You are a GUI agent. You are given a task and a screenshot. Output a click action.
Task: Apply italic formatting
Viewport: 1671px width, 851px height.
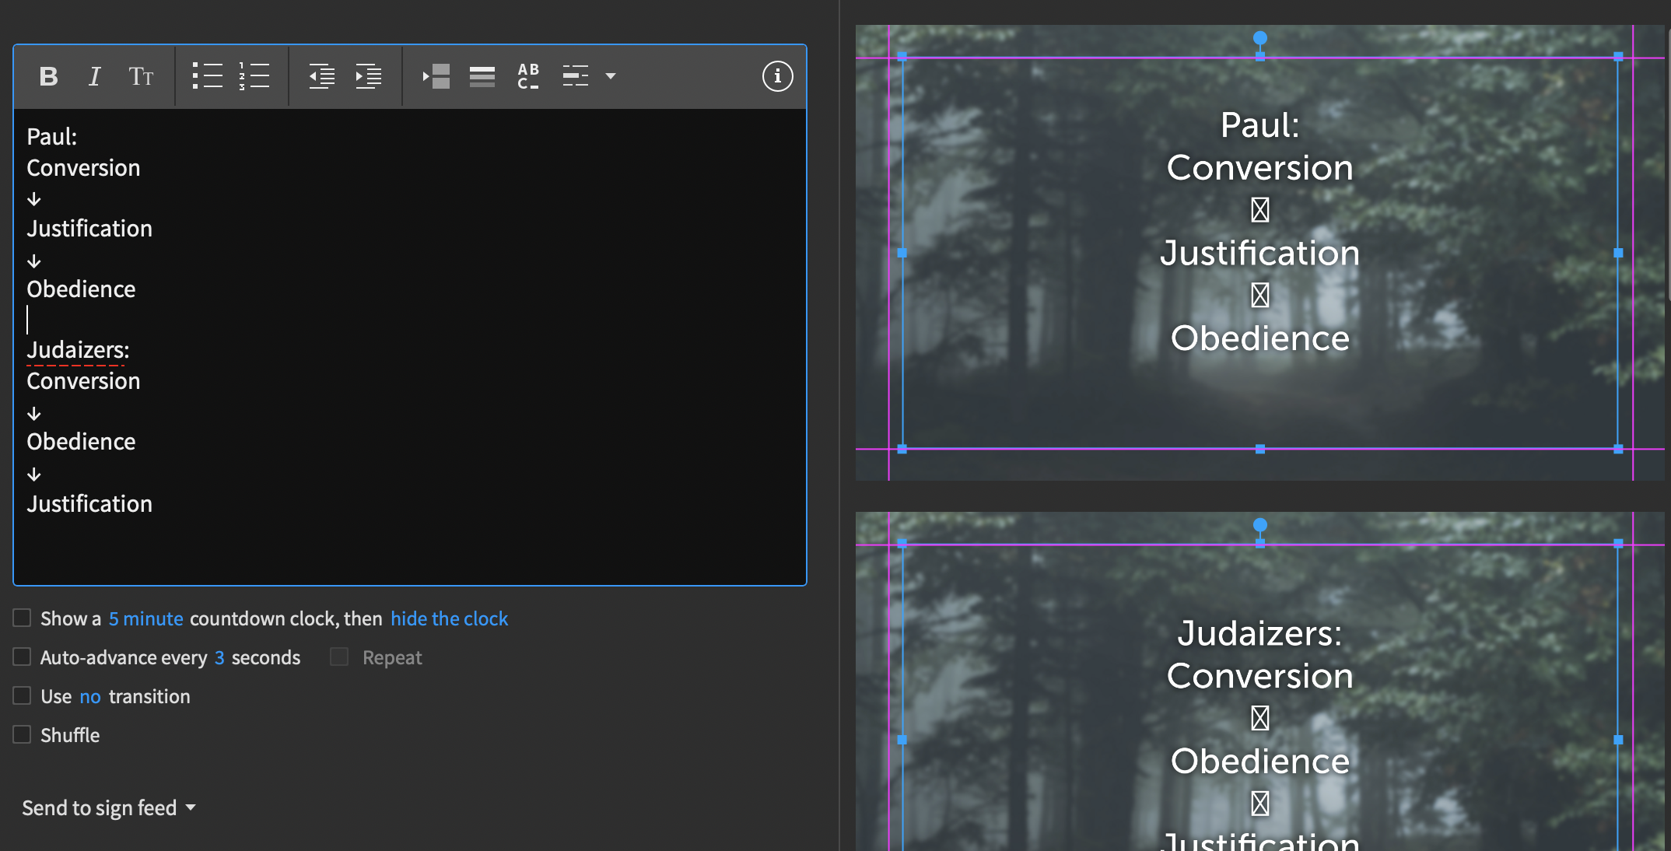(x=95, y=75)
